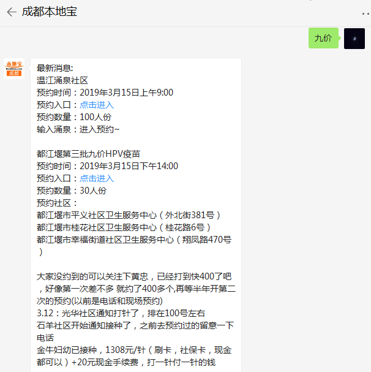This screenshot has width=371, height=372.
Task: Click the chat title 成都本地宝
Action: [x=50, y=12]
